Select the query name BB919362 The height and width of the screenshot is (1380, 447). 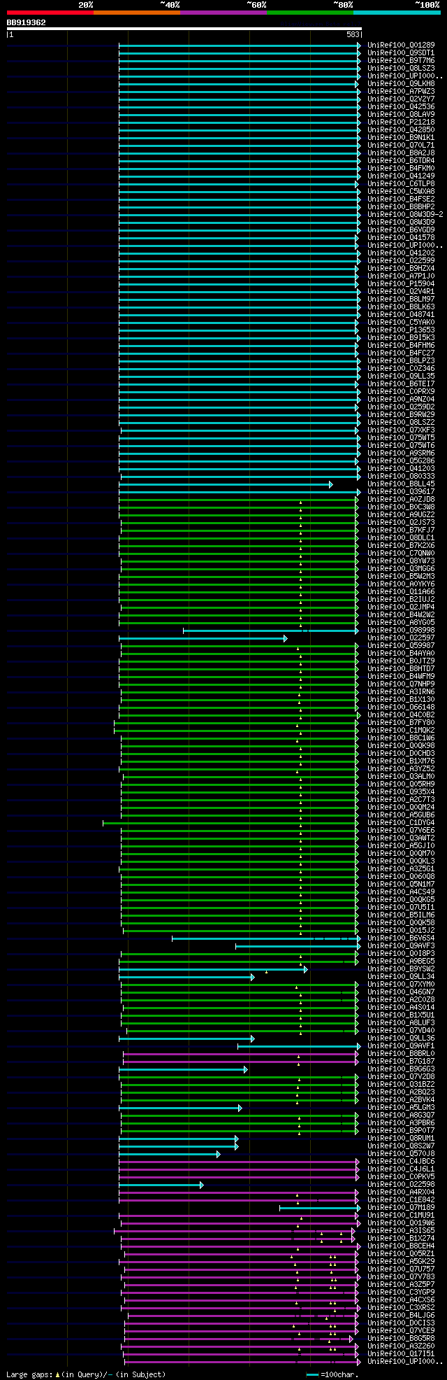(27, 22)
